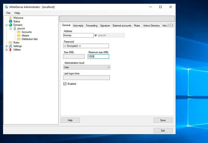
Task: Collapse the Domains tree node
Action: 6,25
